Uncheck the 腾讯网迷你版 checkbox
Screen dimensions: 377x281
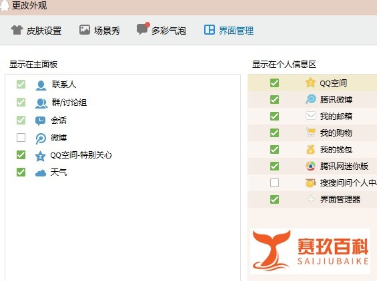pos(274,166)
